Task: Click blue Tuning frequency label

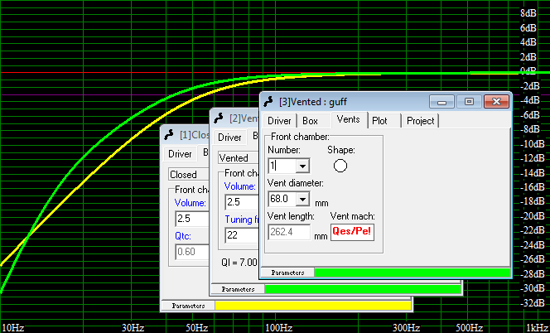Action: tap(242, 220)
